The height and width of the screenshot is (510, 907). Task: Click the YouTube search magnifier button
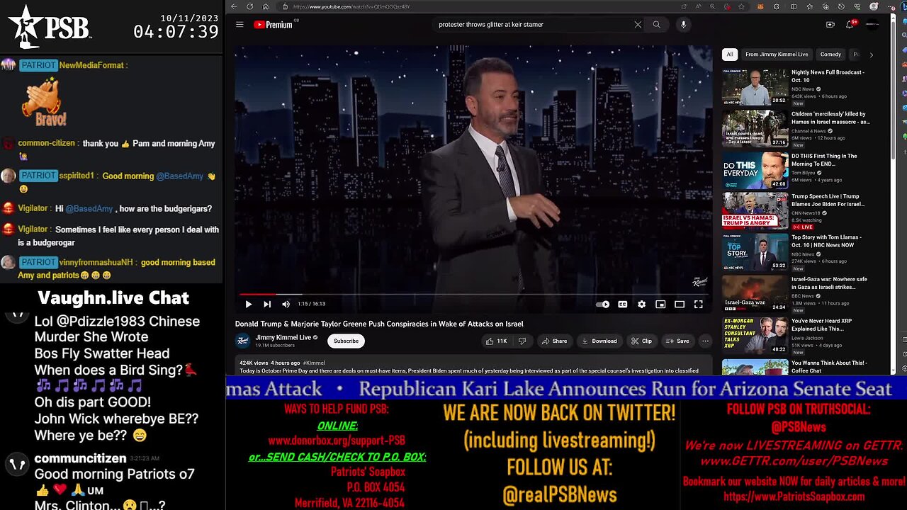tap(657, 24)
